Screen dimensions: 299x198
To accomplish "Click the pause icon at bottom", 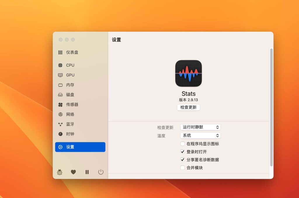I will (87, 172).
